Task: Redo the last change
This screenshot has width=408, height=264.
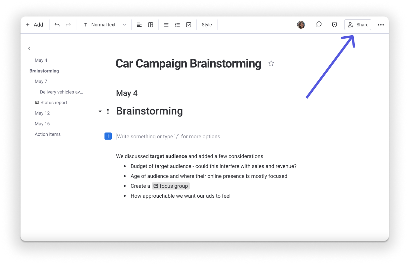Action: (x=68, y=24)
